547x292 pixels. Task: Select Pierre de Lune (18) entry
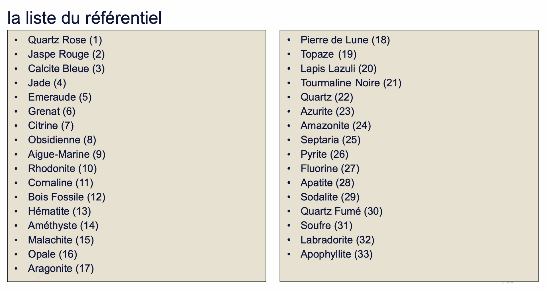tap(345, 40)
